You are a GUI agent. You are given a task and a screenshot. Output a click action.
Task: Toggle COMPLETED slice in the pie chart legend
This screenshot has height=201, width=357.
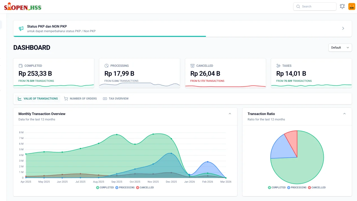click(277, 188)
